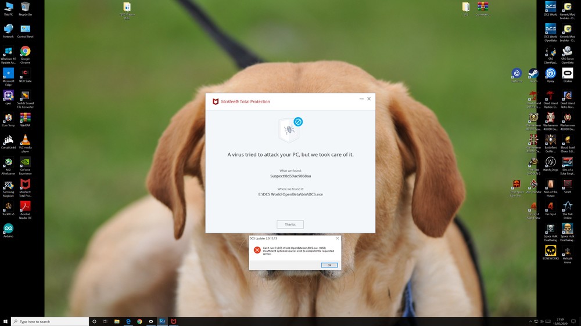Select the Uplay desktop shortcut
581x326 pixels.
tap(550, 75)
